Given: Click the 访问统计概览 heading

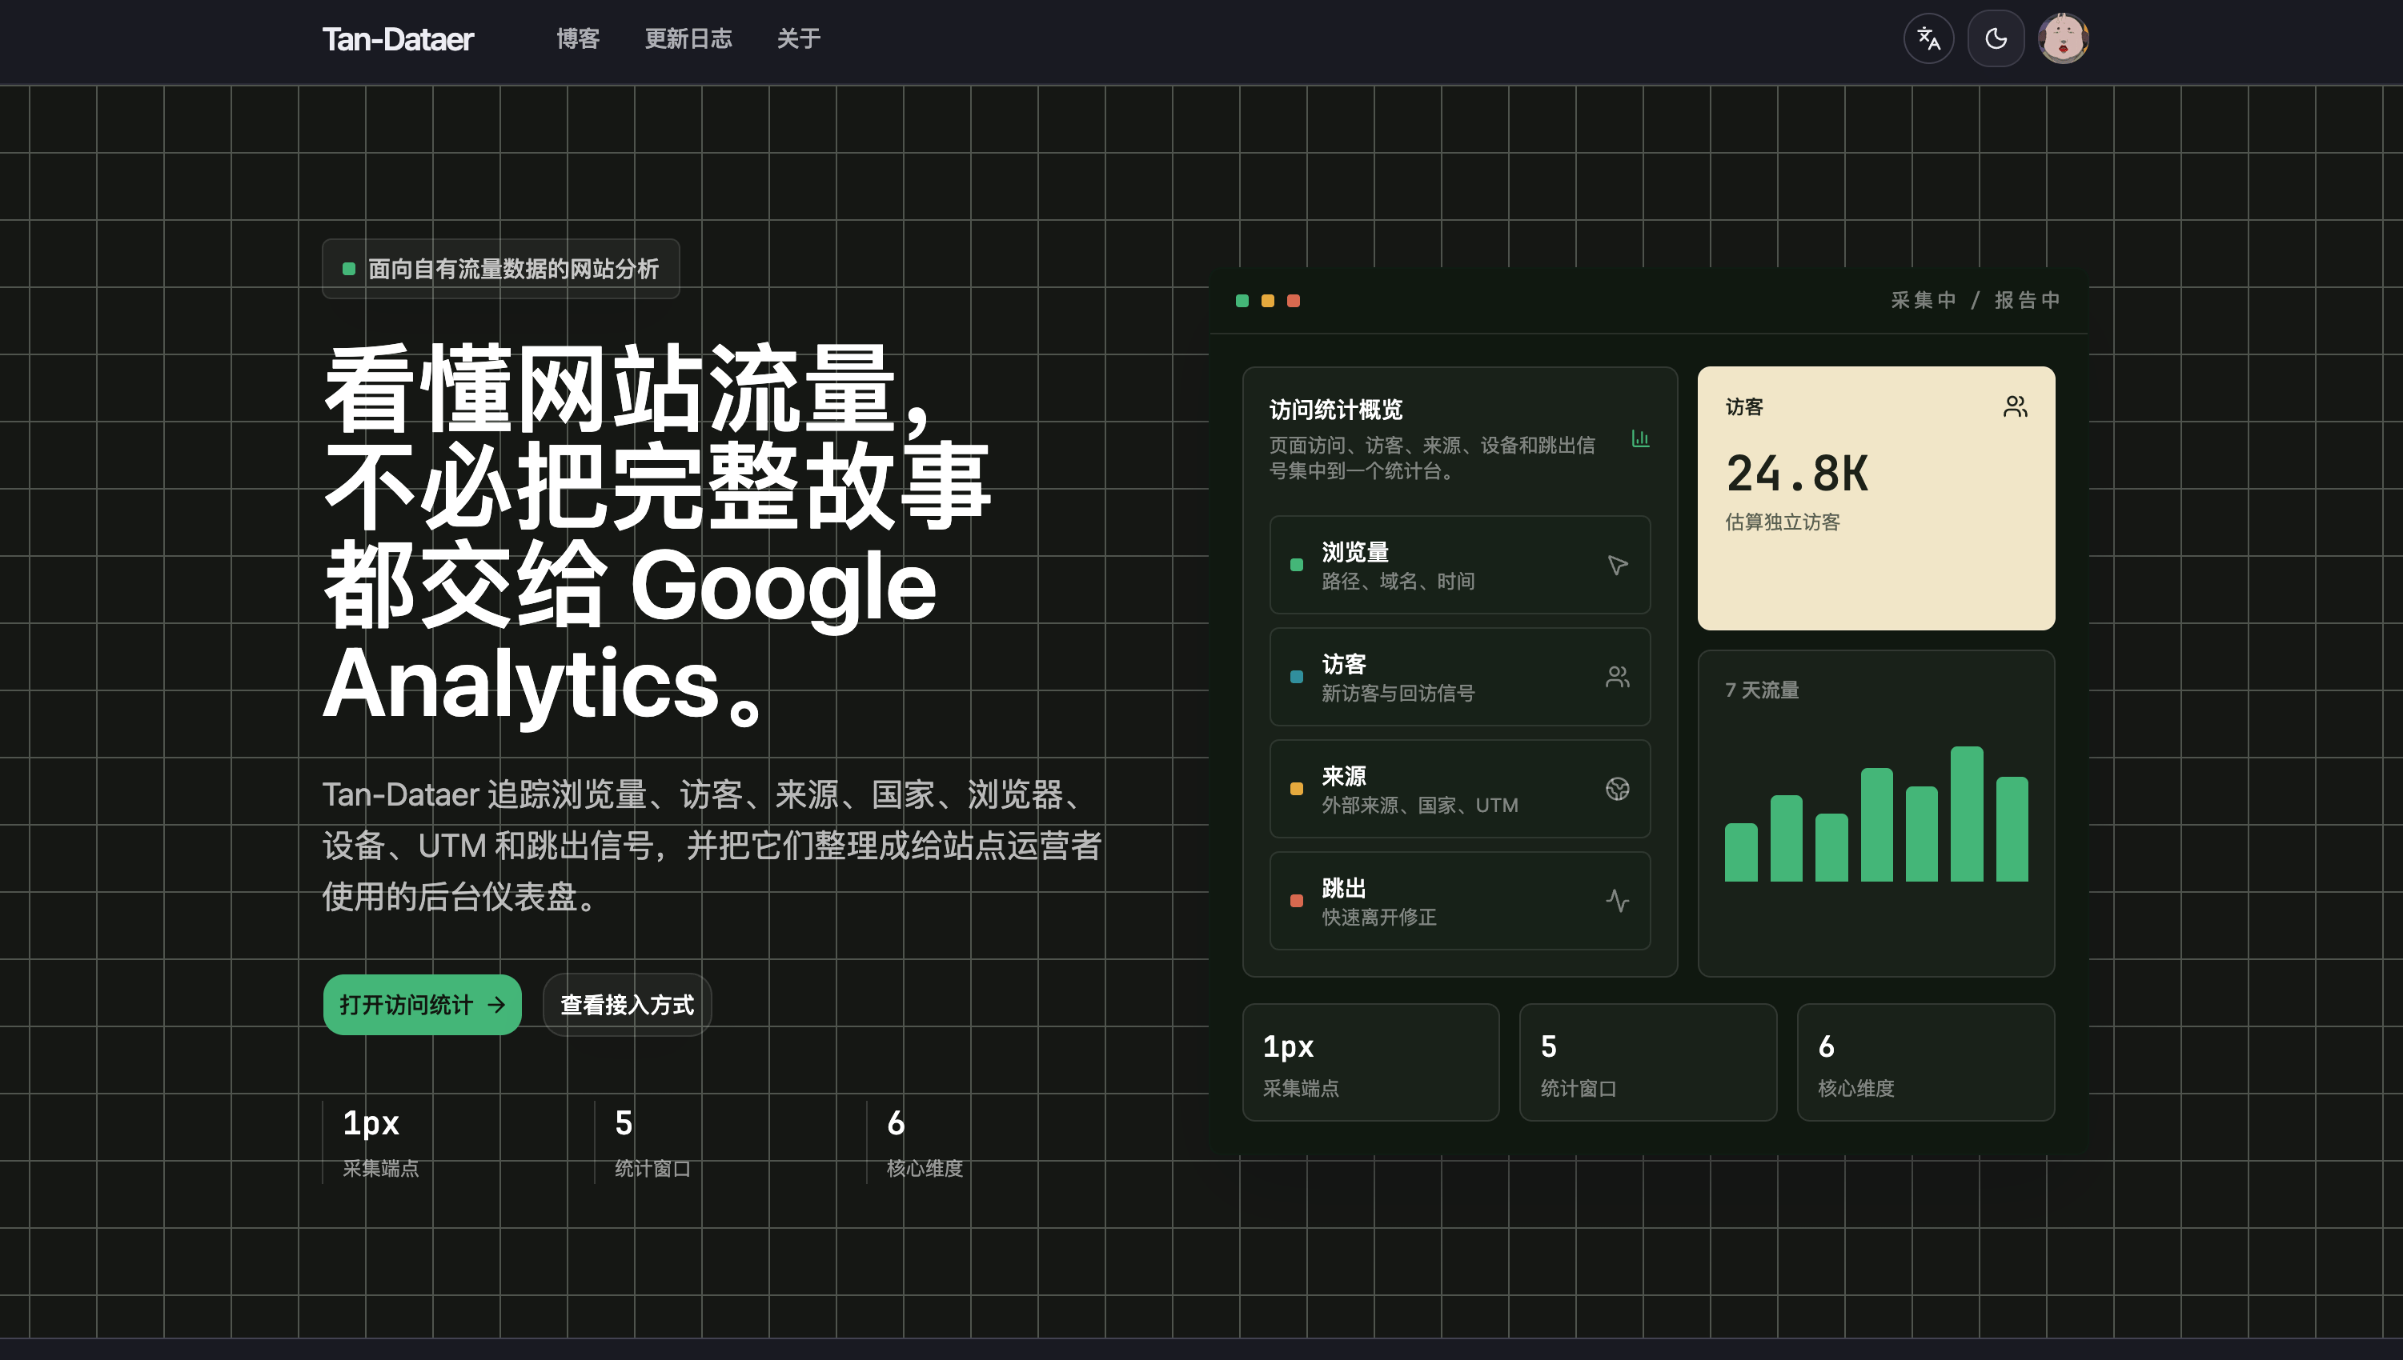Looking at the screenshot, I should [1336, 409].
